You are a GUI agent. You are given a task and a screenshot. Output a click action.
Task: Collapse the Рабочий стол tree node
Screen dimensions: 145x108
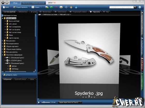[x=3, y=18]
